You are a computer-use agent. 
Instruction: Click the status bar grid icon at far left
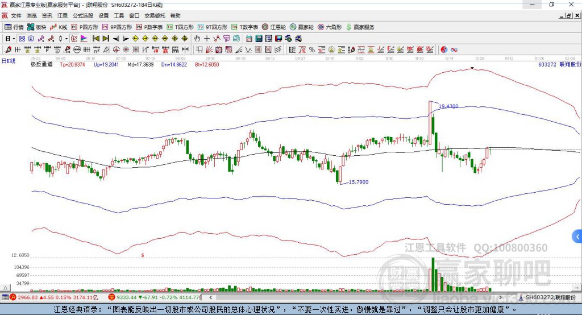tap(5, 297)
